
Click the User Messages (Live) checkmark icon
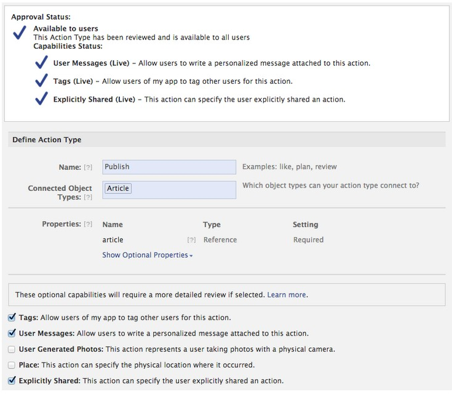[x=41, y=62]
